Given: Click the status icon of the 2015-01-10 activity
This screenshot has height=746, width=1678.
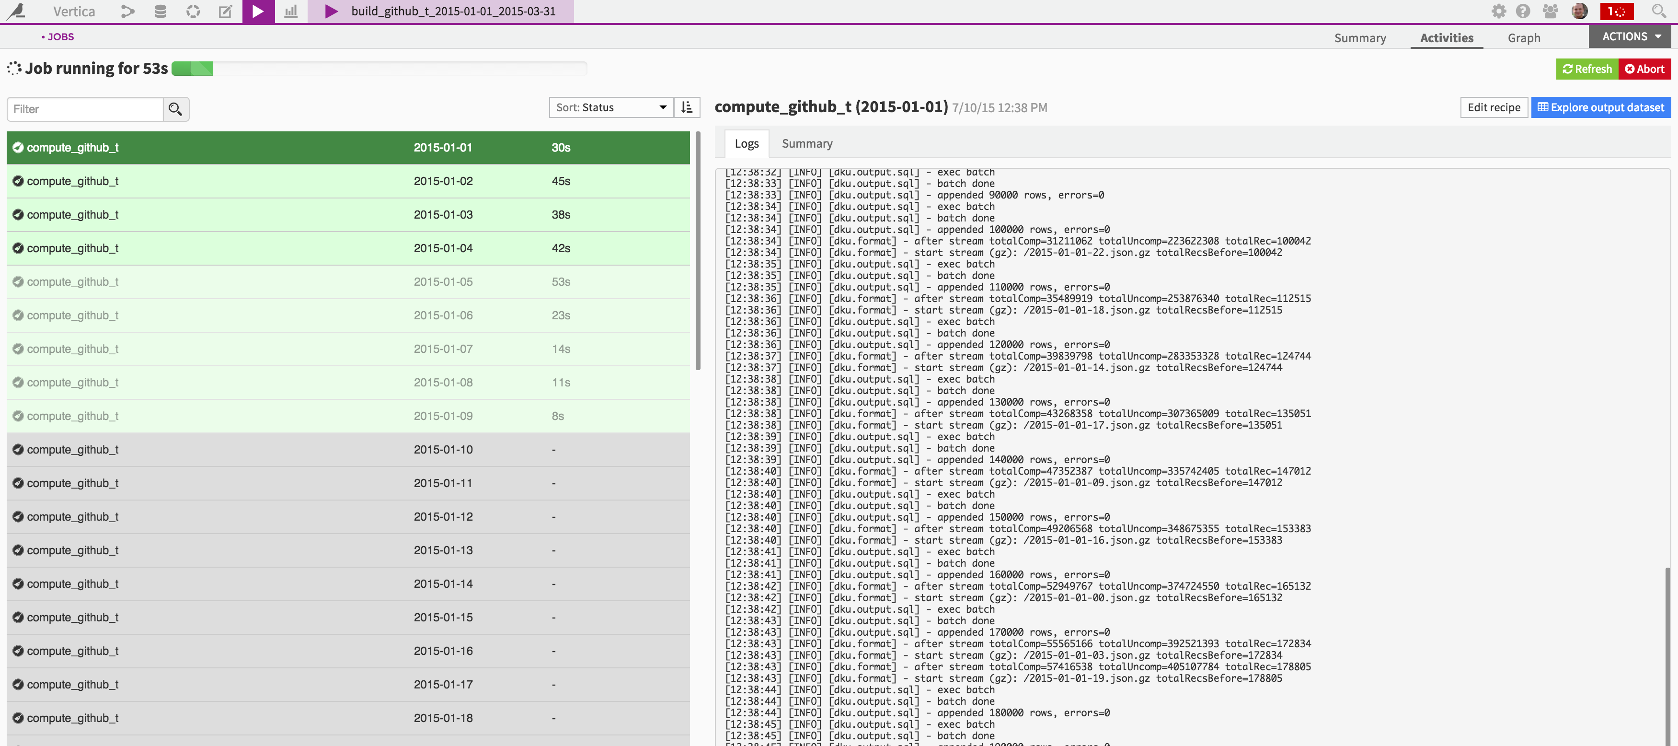Looking at the screenshot, I should pyautogui.click(x=18, y=450).
